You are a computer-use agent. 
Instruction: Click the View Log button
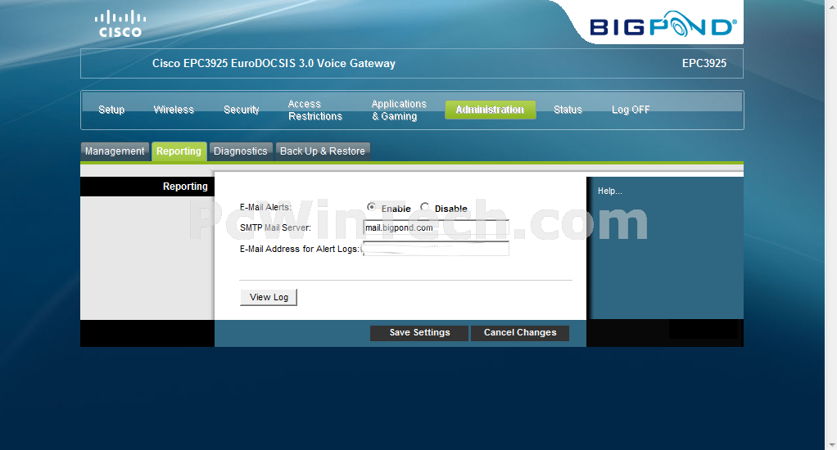[269, 297]
